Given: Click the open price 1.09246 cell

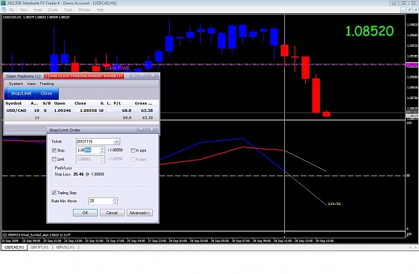Looking at the screenshot, I should 62,111.
